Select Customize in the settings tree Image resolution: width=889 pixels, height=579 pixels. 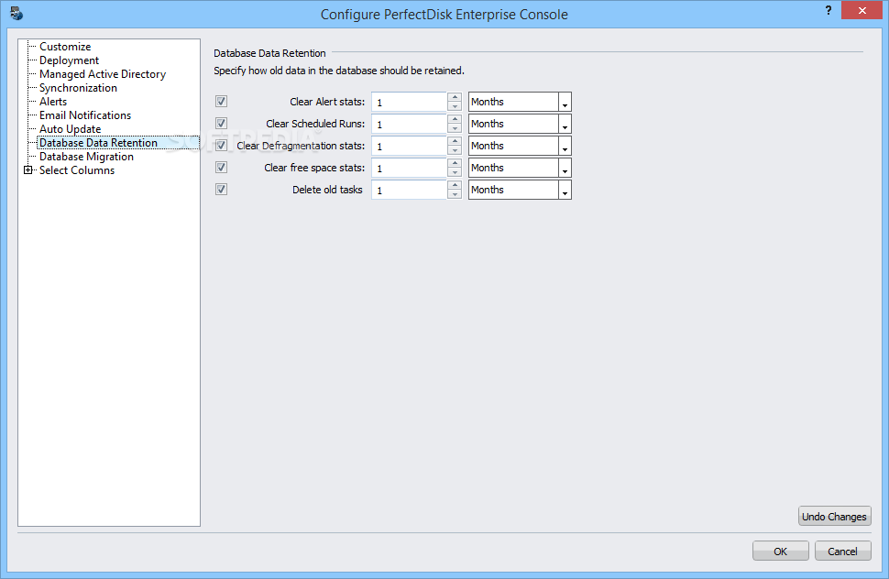[x=65, y=47]
